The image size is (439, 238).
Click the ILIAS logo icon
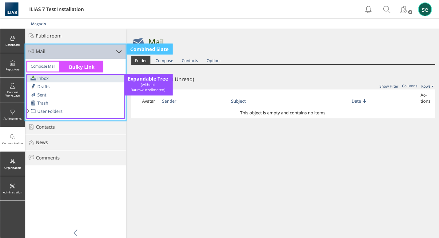click(12, 9)
